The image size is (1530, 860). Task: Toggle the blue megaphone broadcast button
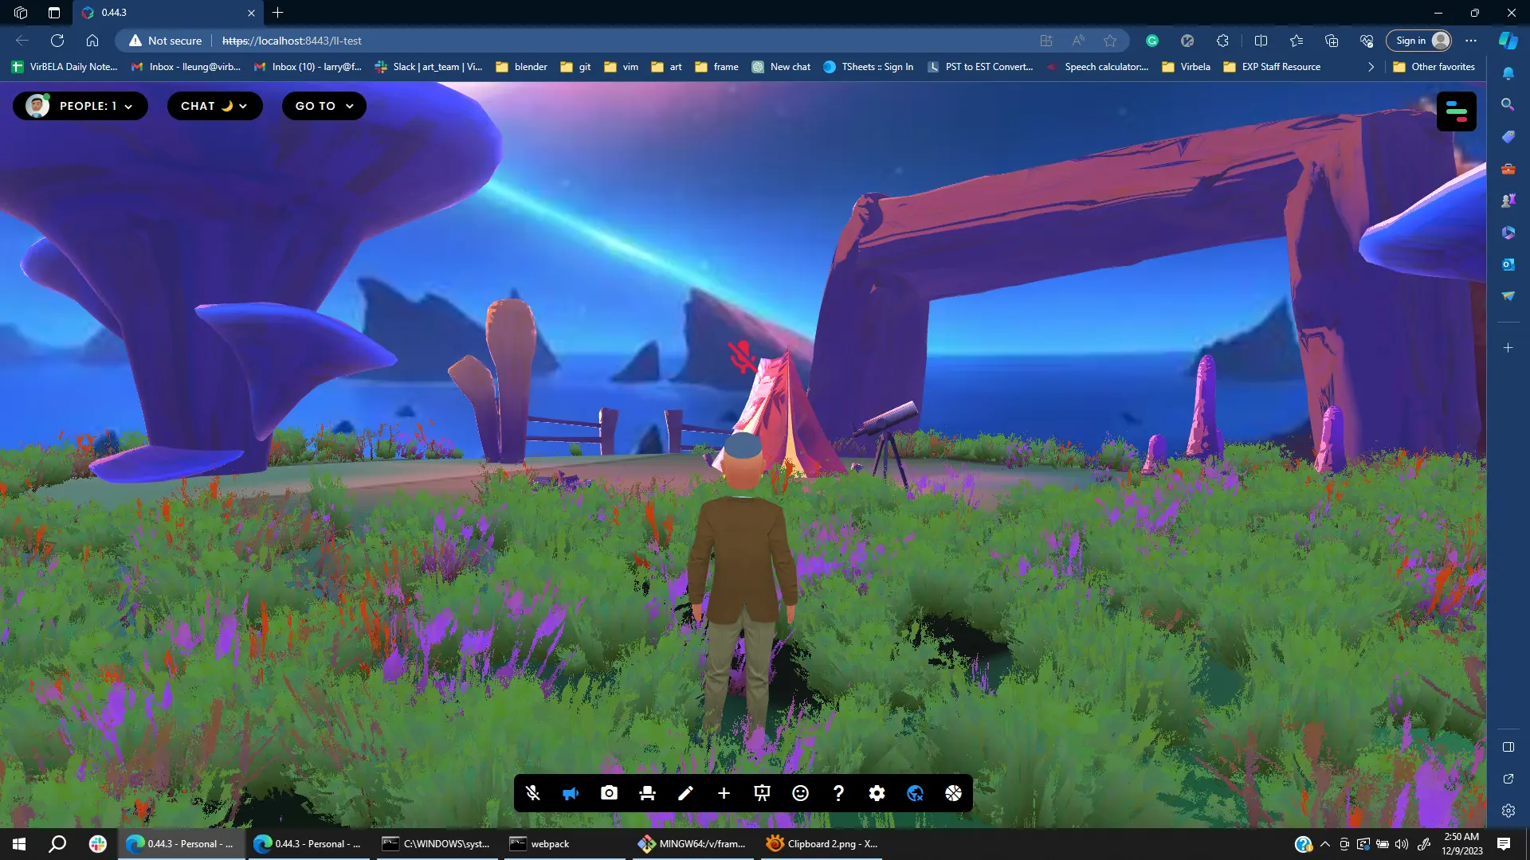(571, 793)
